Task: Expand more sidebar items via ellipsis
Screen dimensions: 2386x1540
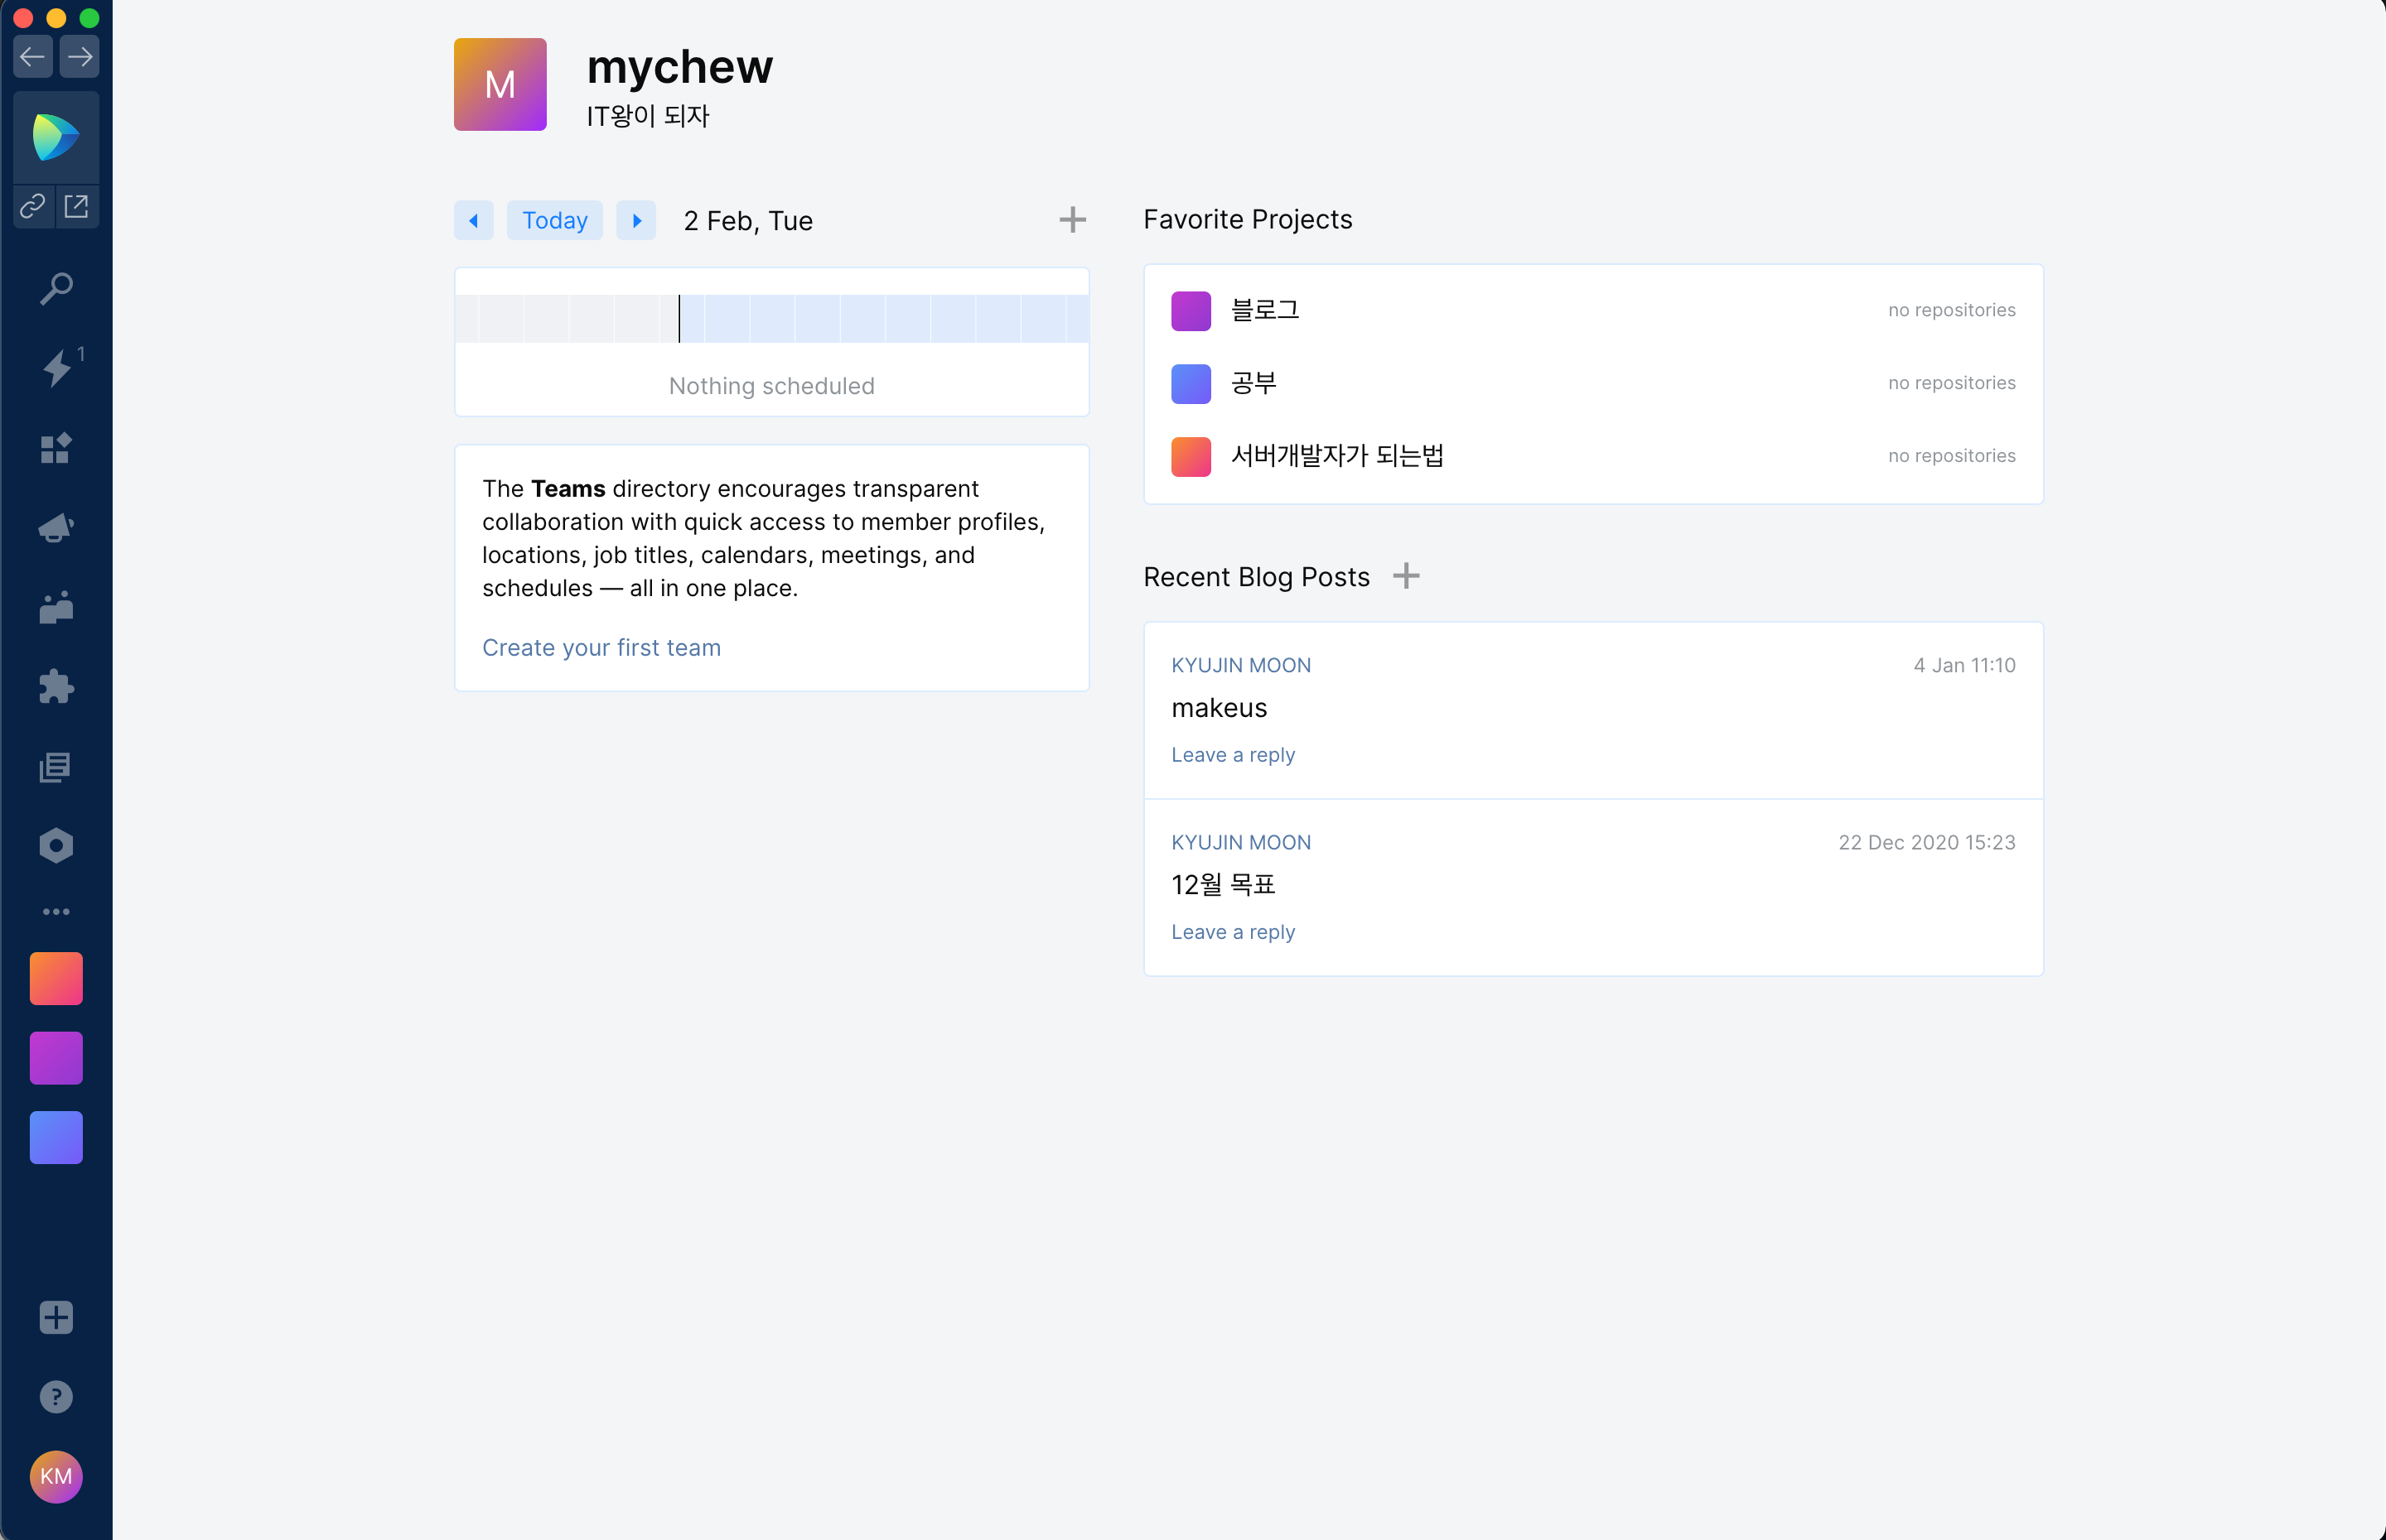Action: [x=56, y=911]
